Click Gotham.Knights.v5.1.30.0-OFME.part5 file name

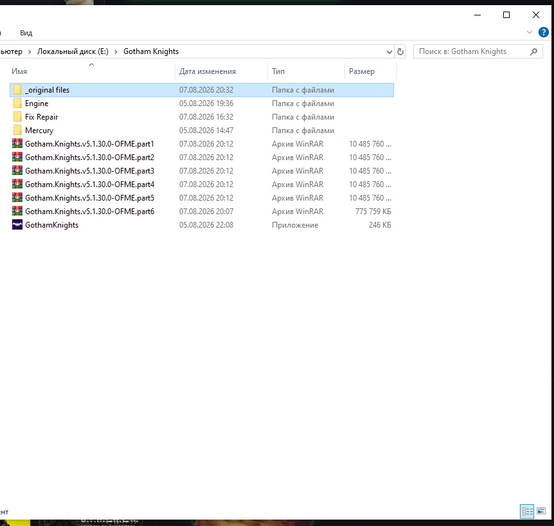pyautogui.click(x=90, y=197)
